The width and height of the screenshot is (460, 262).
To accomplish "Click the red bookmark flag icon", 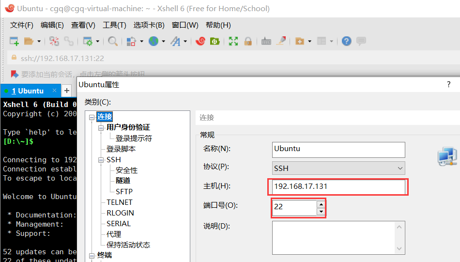I will coord(15,74).
